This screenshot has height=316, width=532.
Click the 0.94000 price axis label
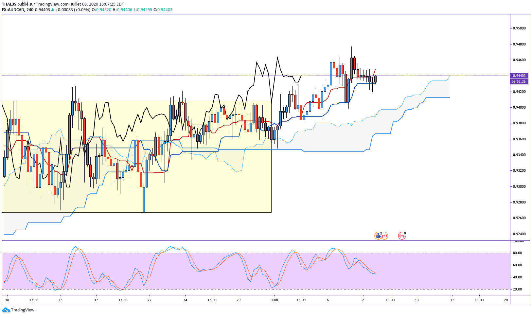click(x=519, y=107)
